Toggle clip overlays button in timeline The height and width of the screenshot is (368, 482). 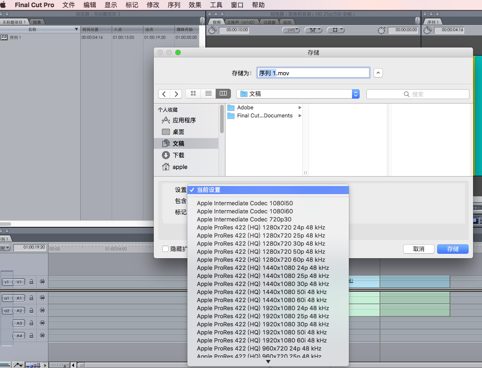point(18,365)
